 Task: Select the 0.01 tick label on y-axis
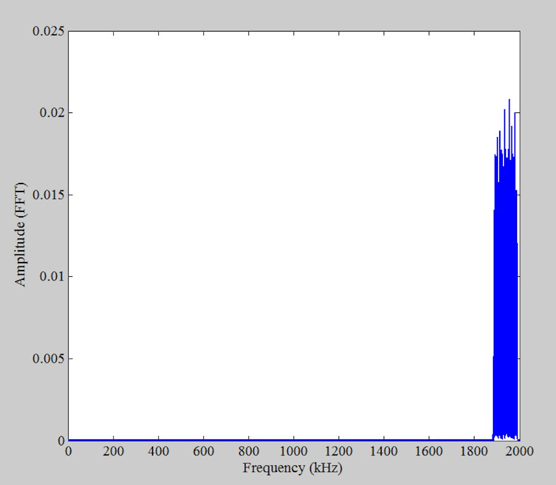(52, 276)
